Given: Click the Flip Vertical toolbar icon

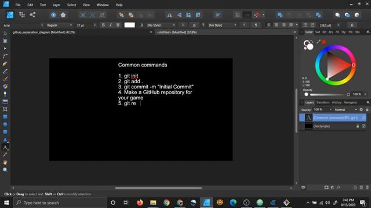Looking at the screenshot, I should (x=179, y=15).
